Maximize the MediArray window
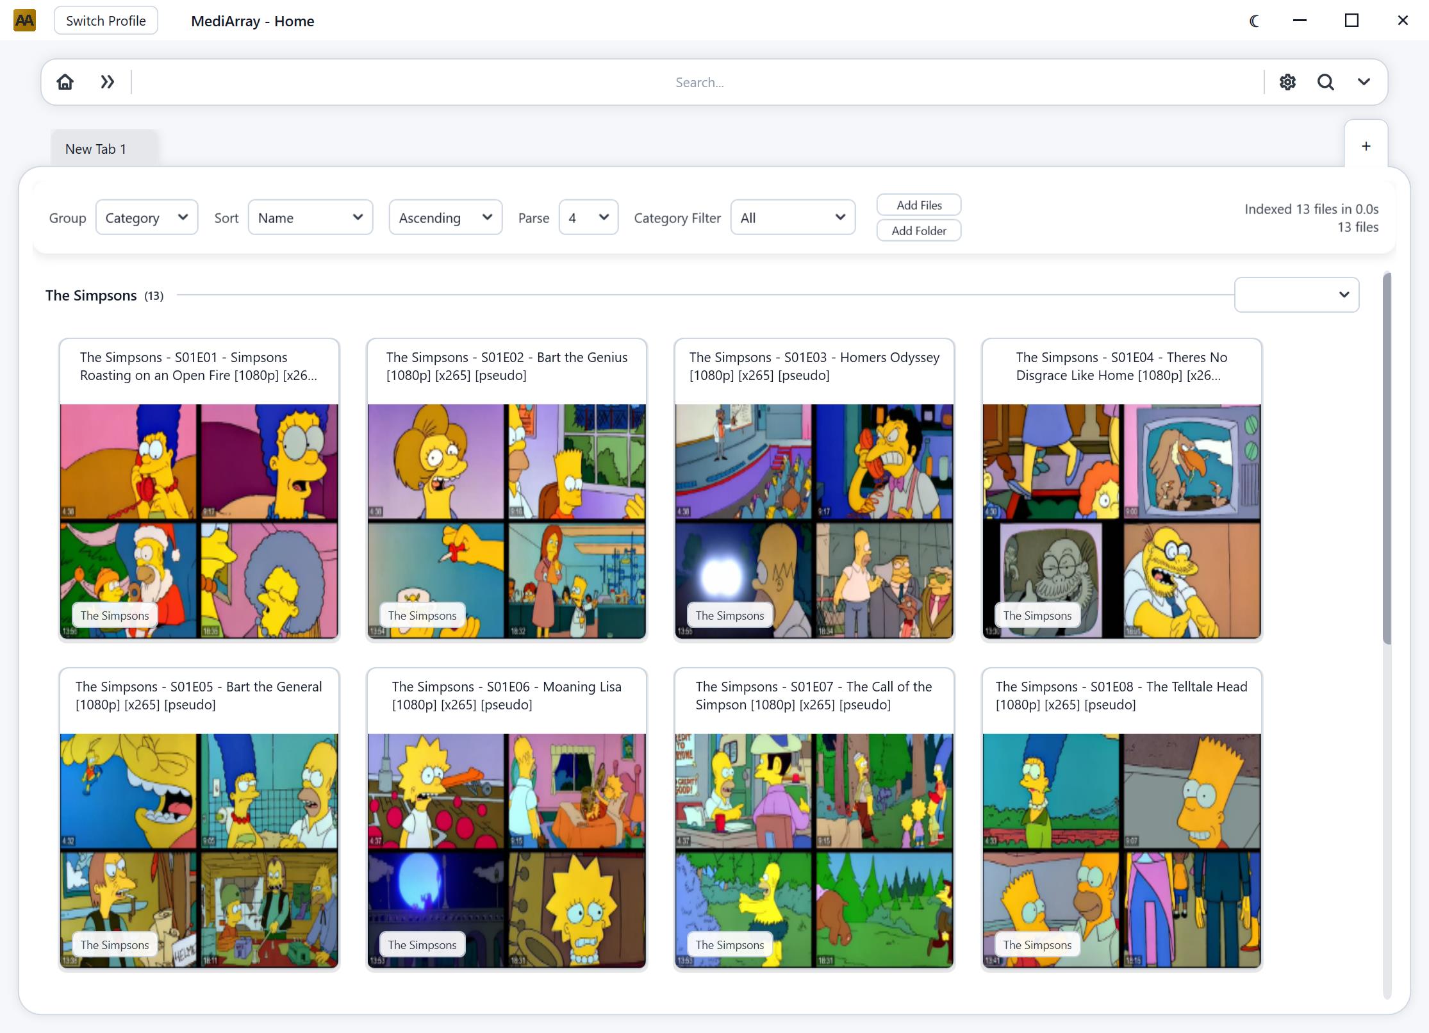Screen dimensions: 1429x1033 [x=1351, y=21]
